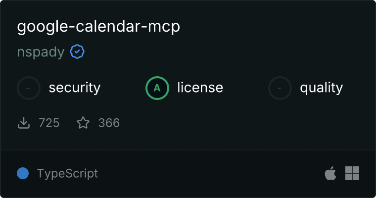Click the star outline icon

pos(83,123)
